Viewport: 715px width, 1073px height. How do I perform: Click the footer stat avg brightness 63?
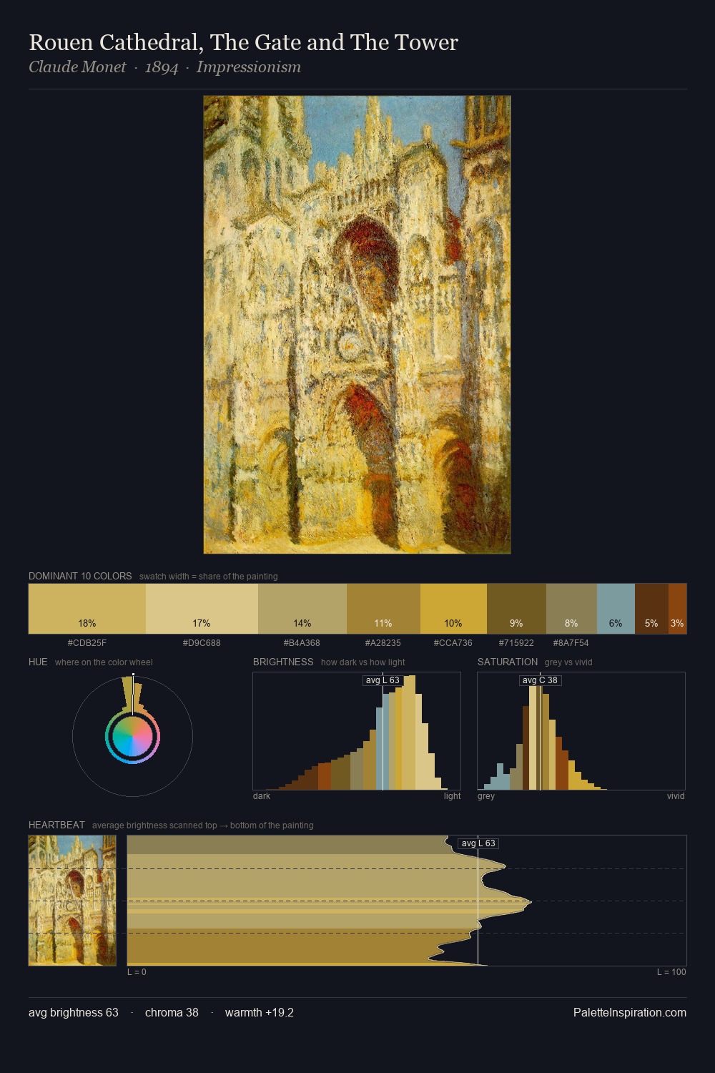[74, 1012]
